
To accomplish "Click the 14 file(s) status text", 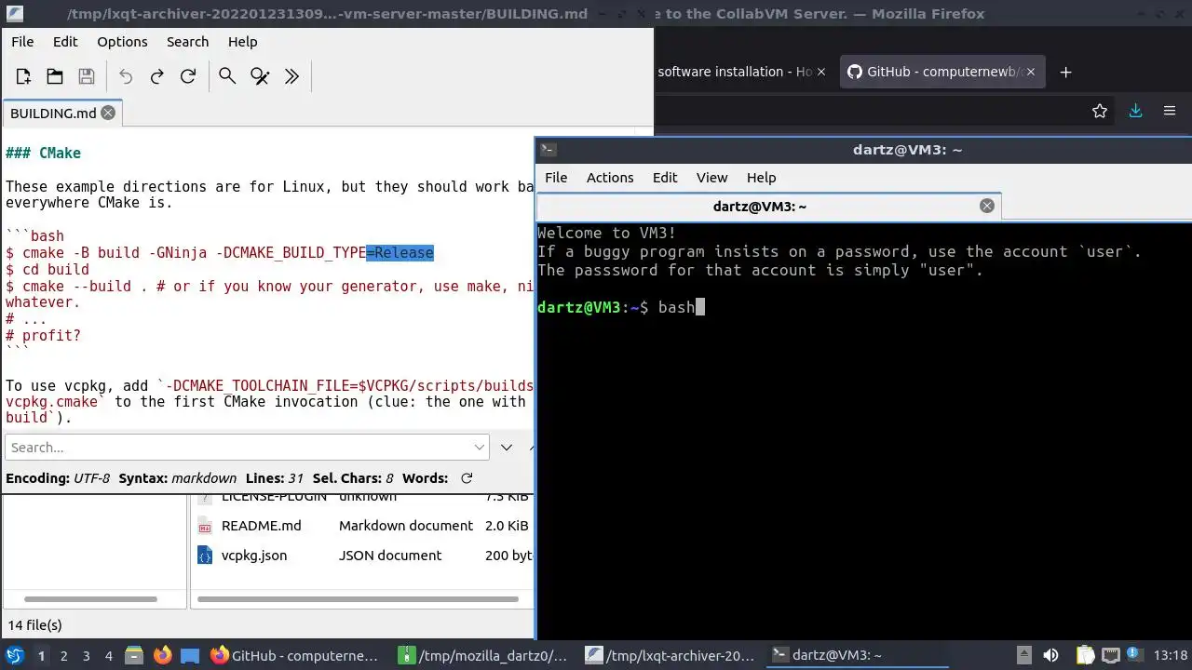I will click(34, 625).
